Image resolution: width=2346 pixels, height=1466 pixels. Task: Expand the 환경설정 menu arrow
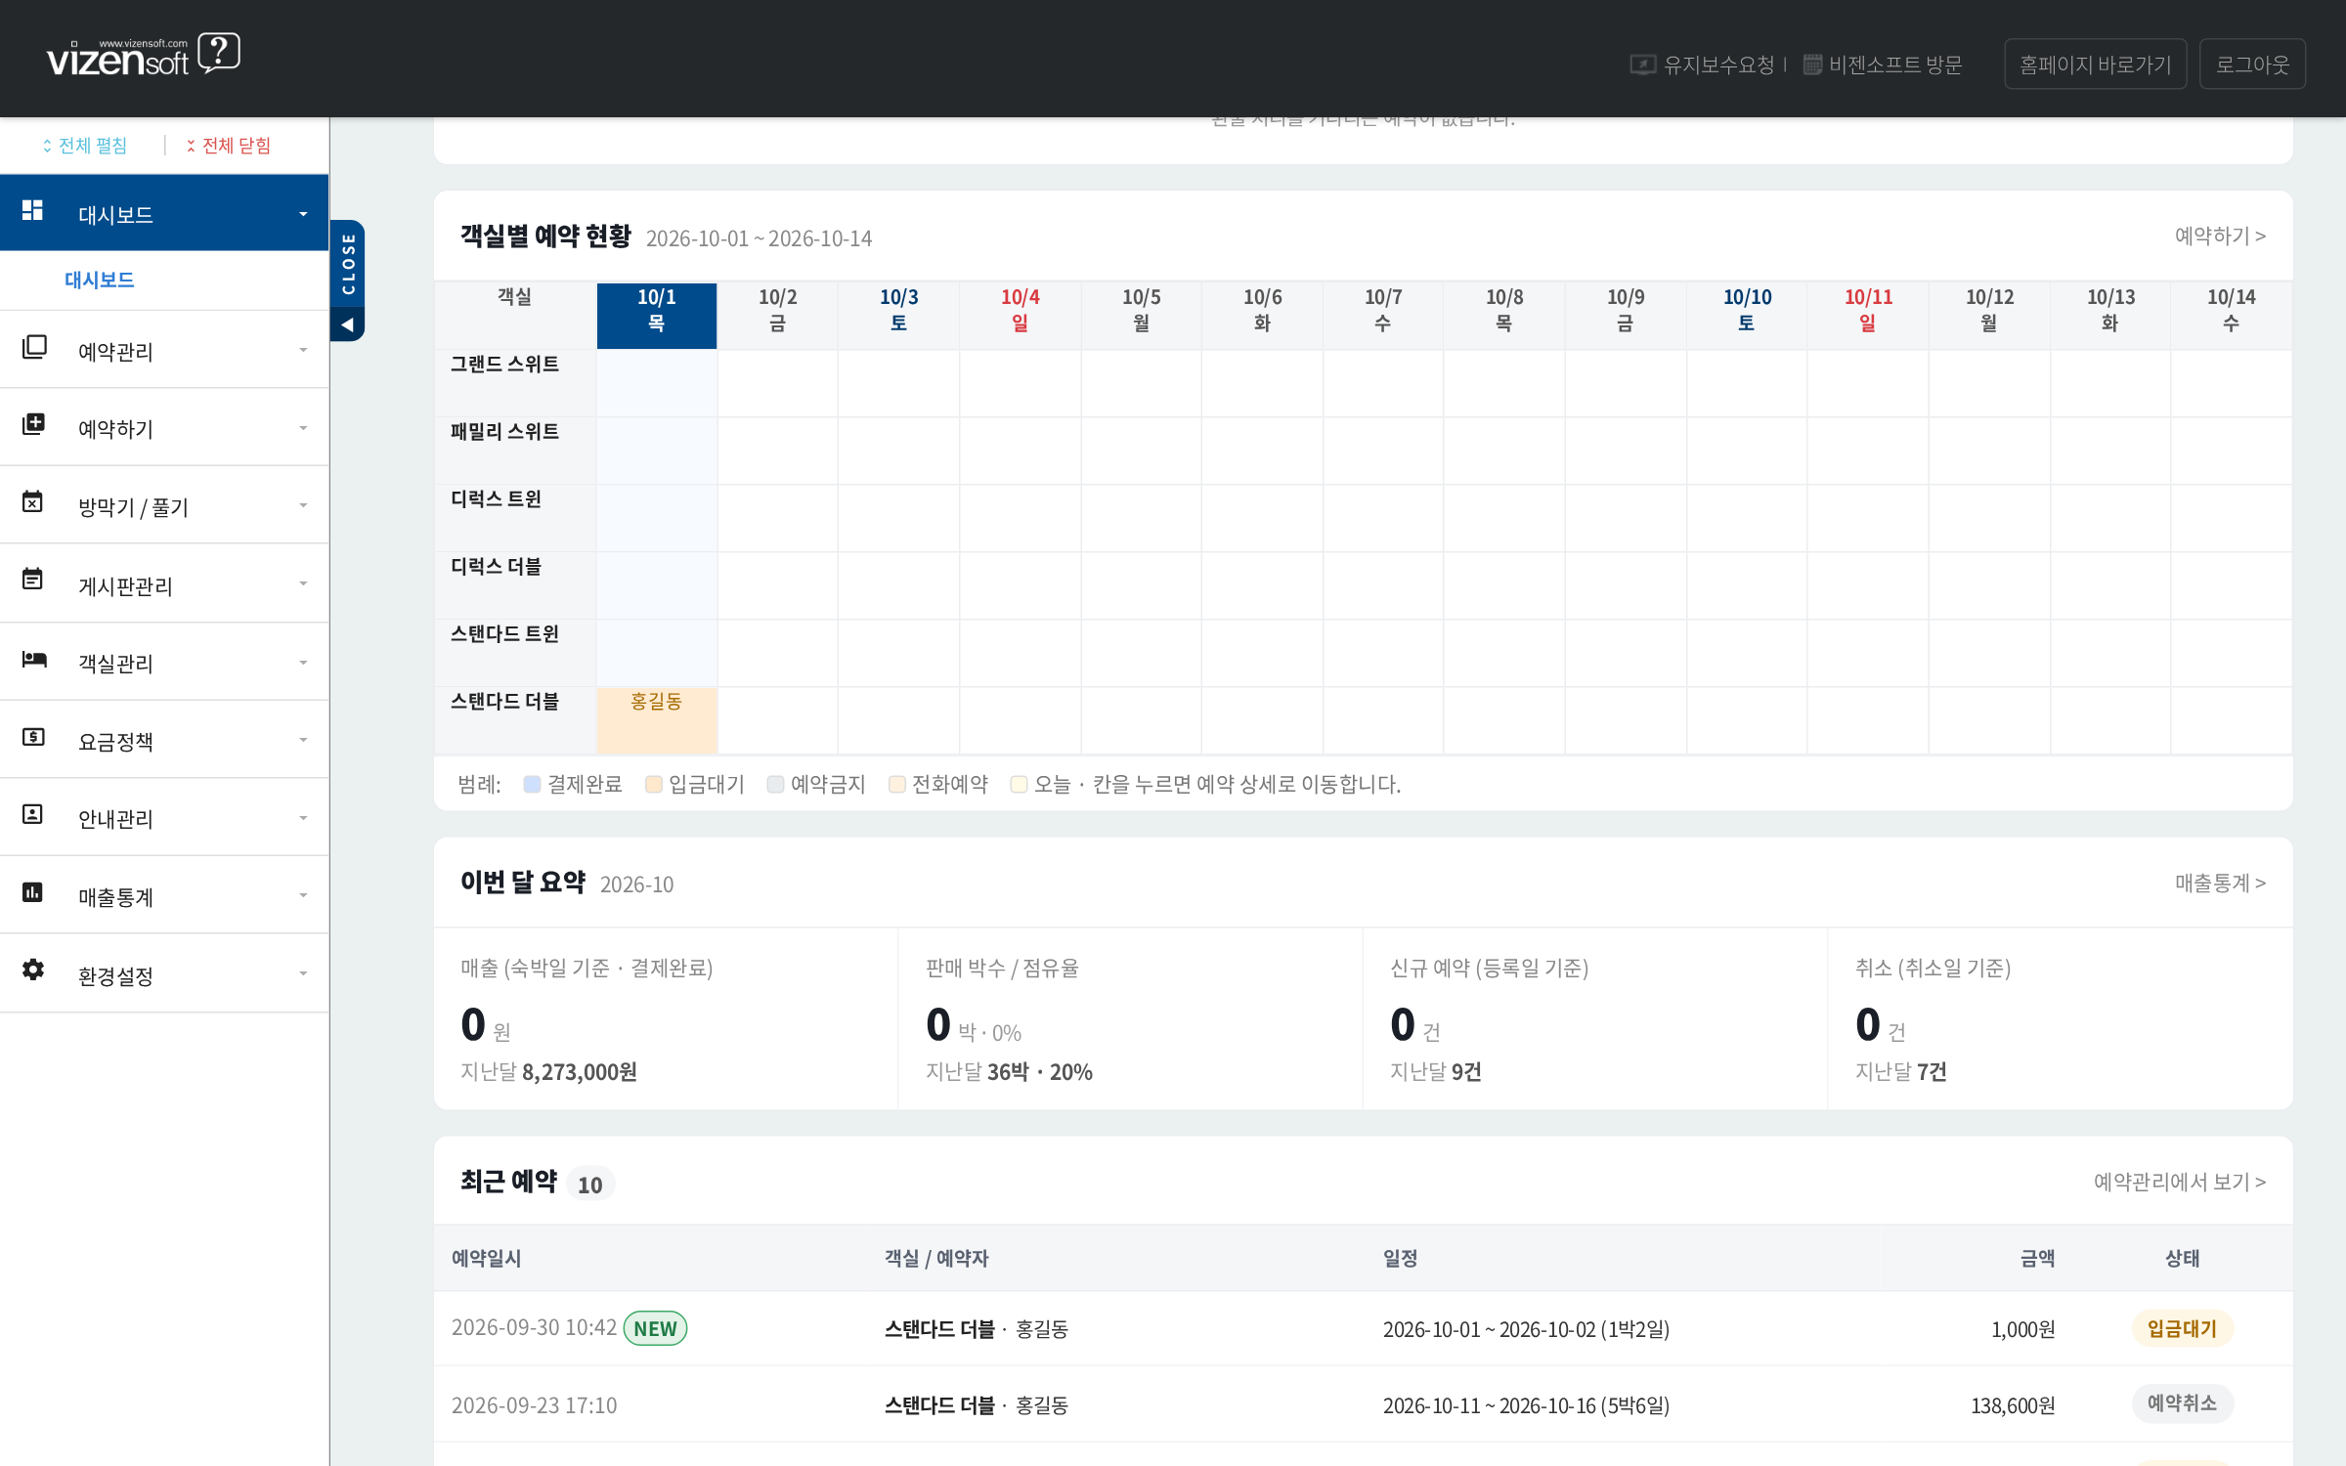tap(303, 973)
